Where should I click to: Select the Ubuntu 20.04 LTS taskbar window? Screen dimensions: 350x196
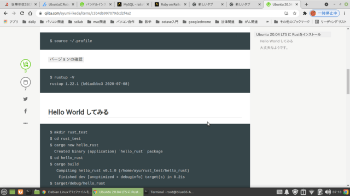(x=118, y=192)
